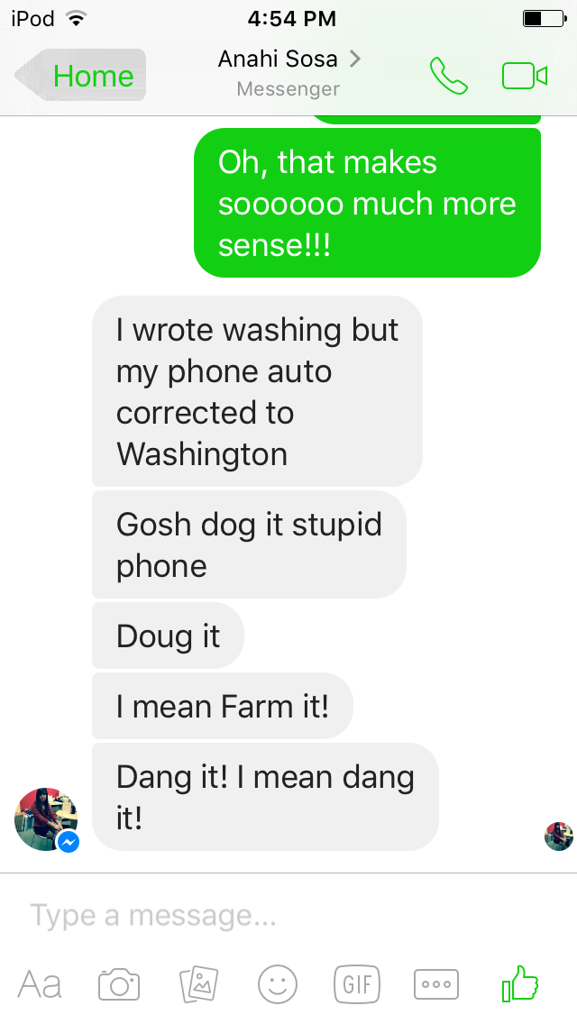Select the "Oh, that makes sooooo" message
The image size is (577, 1024).
pyautogui.click(x=367, y=203)
